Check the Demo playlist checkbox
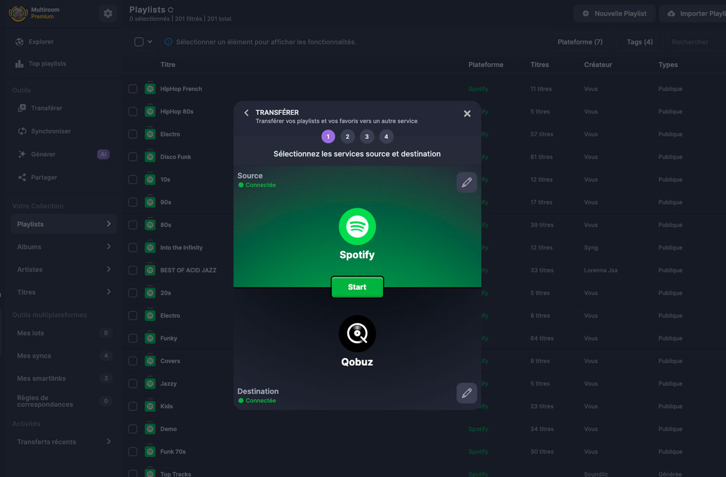Screen dimensions: 726x477 pos(132,429)
